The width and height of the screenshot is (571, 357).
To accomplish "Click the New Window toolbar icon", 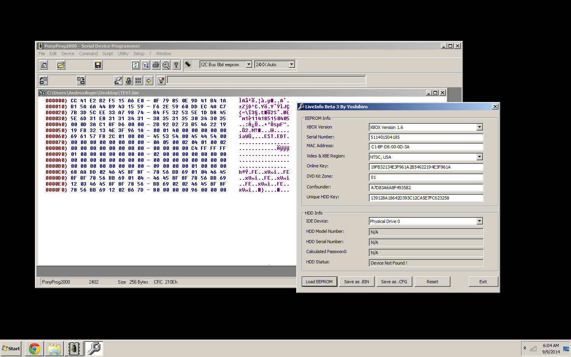I will (43, 65).
